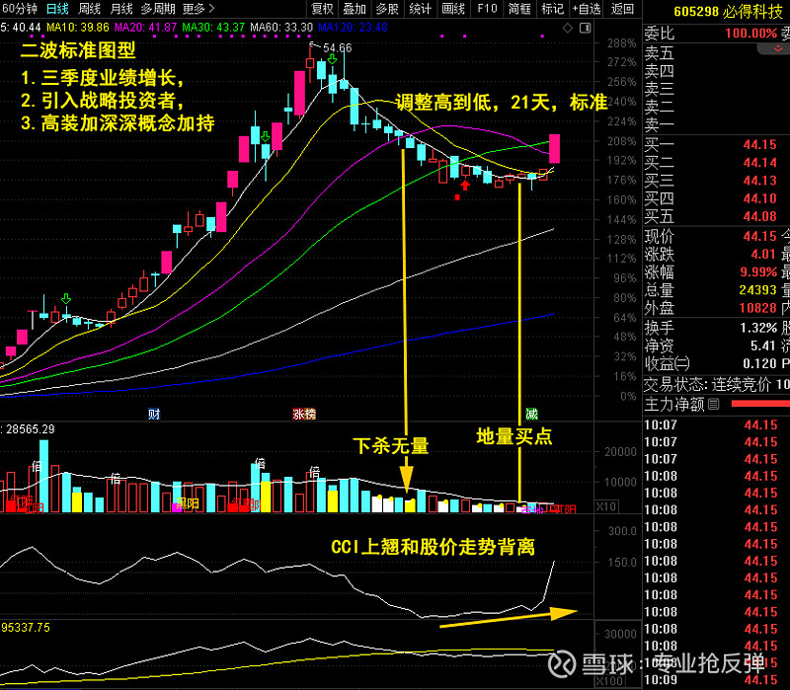Image resolution: width=790 pixels, height=690 pixels.
Task: Click the 54.66 high price label
Action: point(337,47)
